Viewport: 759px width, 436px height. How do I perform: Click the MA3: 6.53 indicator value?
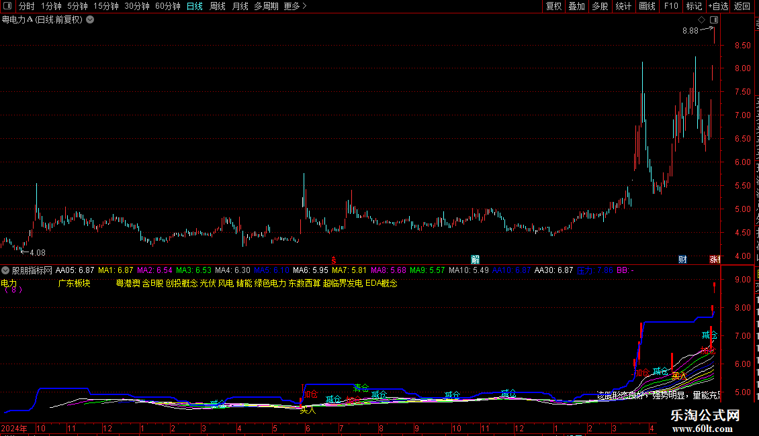click(193, 270)
